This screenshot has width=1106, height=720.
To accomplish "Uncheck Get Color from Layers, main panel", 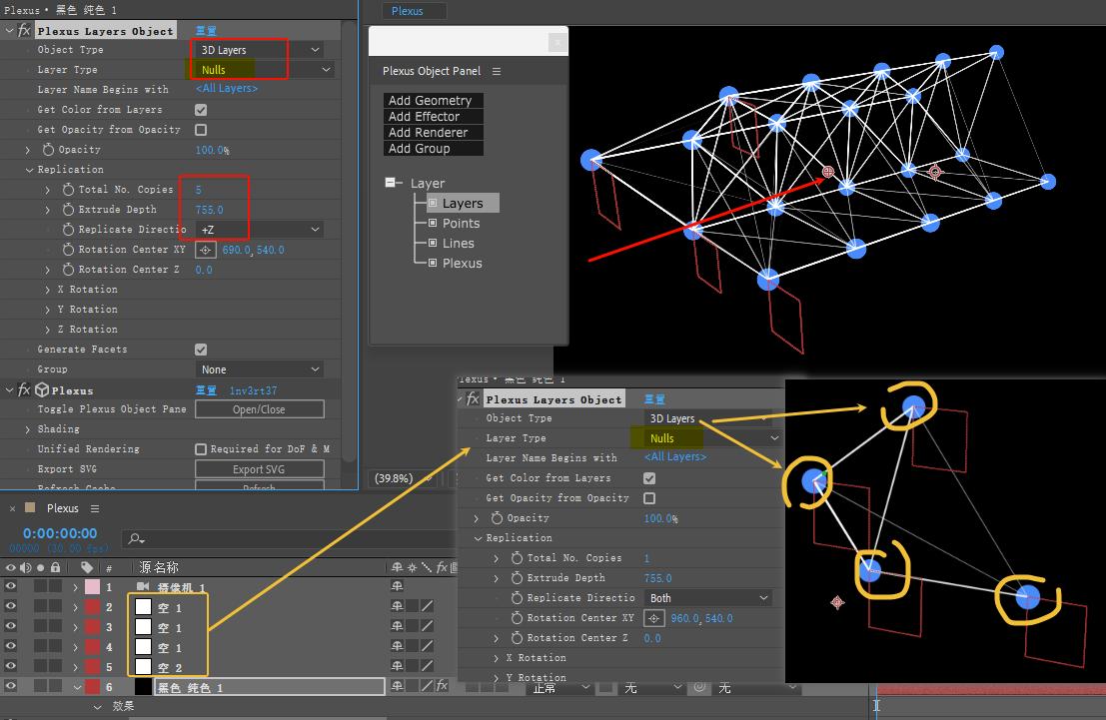I will tap(201, 110).
